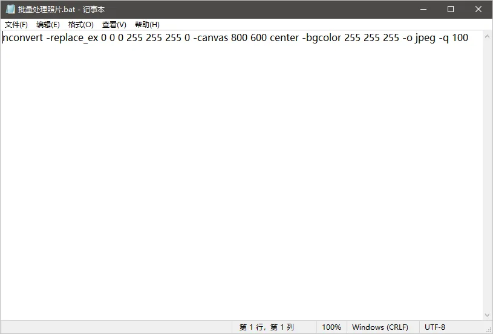Maximize the Notepad window
Viewport: 493px width, 334px height.
[x=451, y=9]
